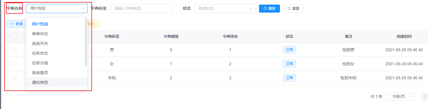428x109 pixels.
Task: Click the 性别未知 remark cell
Action: 348,78
